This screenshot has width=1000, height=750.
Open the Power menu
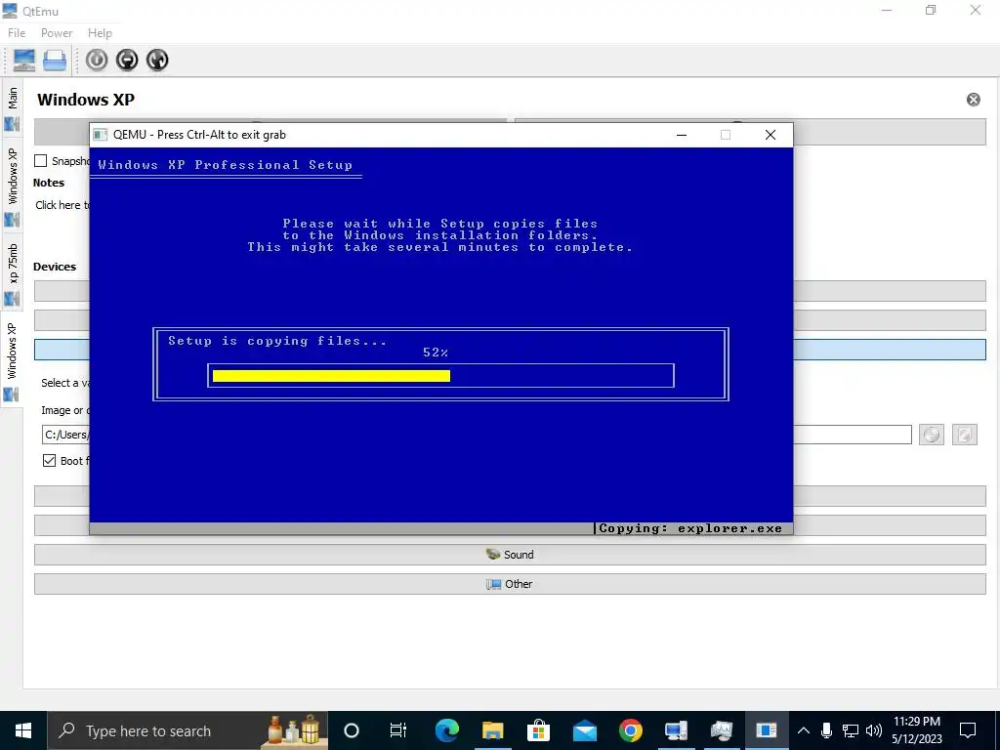[x=57, y=33]
